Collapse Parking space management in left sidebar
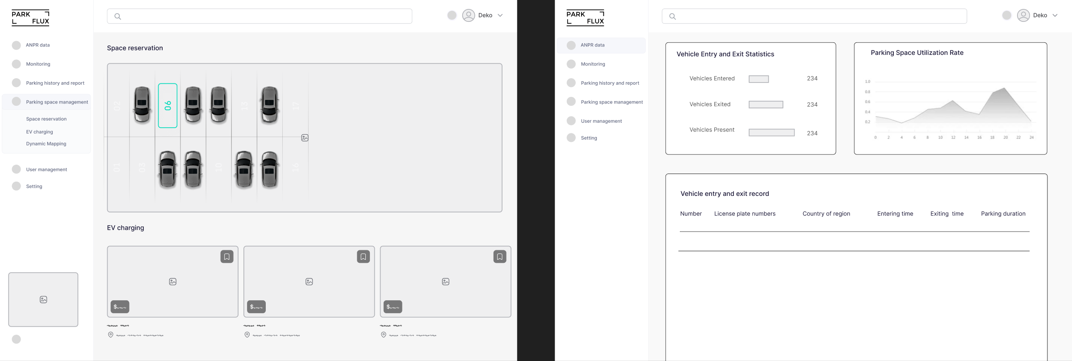Image resolution: width=1072 pixels, height=361 pixels. (46, 102)
